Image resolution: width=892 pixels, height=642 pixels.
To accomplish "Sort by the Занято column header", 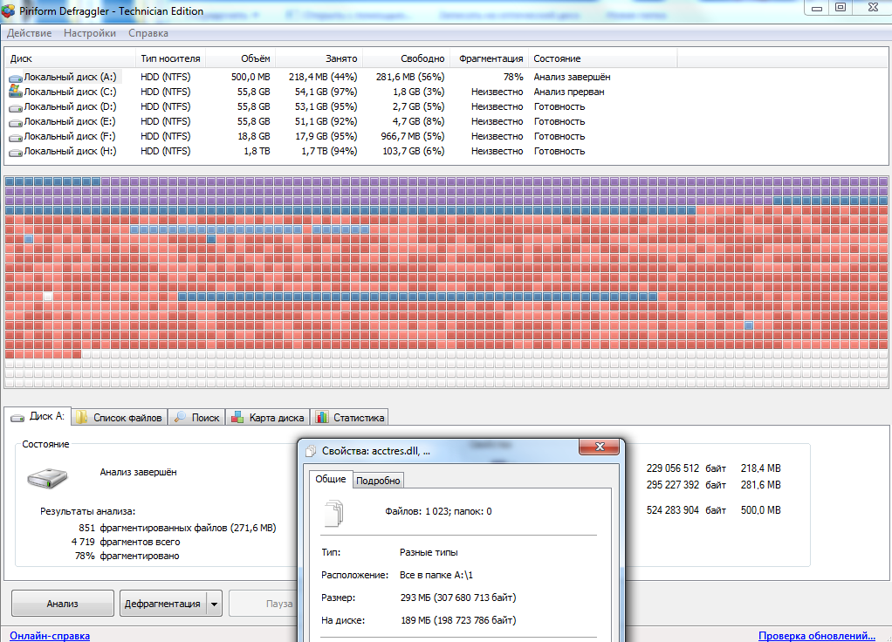I will tap(319, 58).
